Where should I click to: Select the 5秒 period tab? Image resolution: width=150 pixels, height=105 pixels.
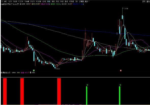pyautogui.click(x=77, y=2)
